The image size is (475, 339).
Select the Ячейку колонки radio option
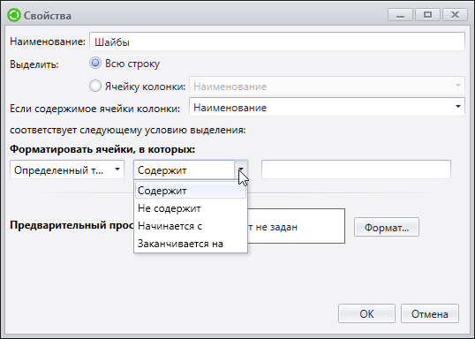click(95, 86)
